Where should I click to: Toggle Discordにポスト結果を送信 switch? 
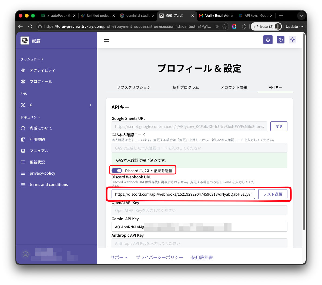click(x=117, y=171)
